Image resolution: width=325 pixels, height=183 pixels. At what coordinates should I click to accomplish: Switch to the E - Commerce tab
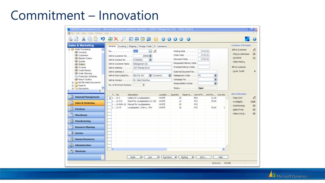pyautogui.click(x=160, y=46)
